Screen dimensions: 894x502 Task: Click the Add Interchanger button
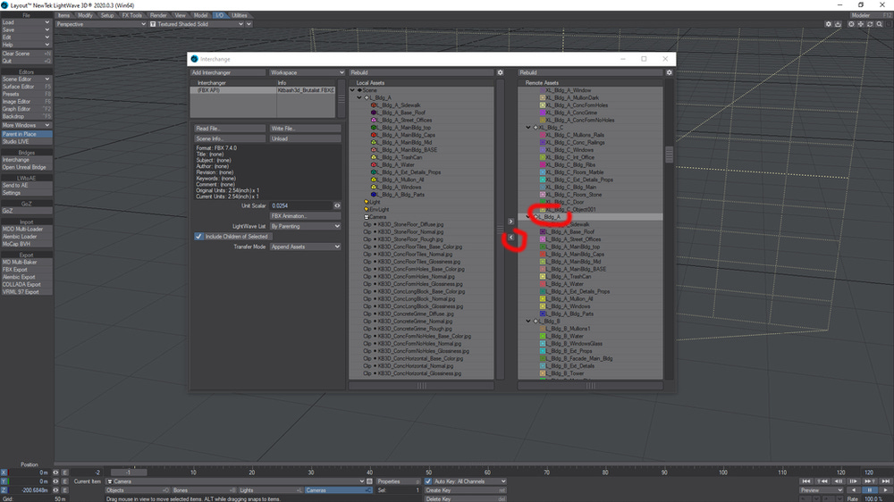click(228, 72)
